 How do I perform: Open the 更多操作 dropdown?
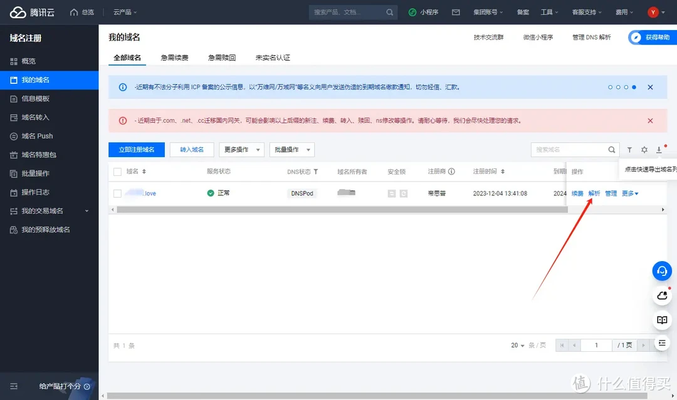click(x=241, y=150)
